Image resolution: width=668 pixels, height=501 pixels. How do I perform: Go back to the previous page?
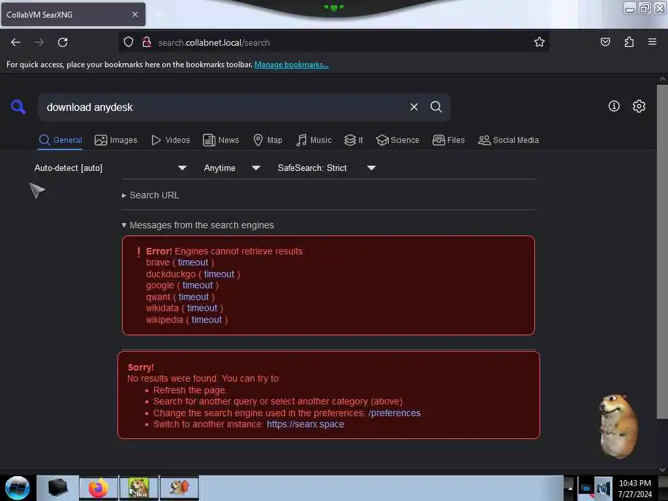tap(16, 42)
